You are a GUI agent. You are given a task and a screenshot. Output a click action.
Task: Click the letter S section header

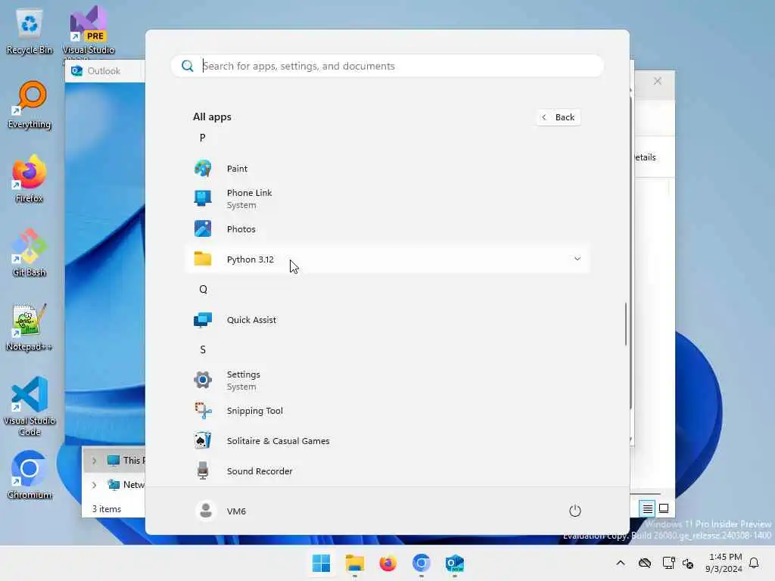tap(203, 350)
